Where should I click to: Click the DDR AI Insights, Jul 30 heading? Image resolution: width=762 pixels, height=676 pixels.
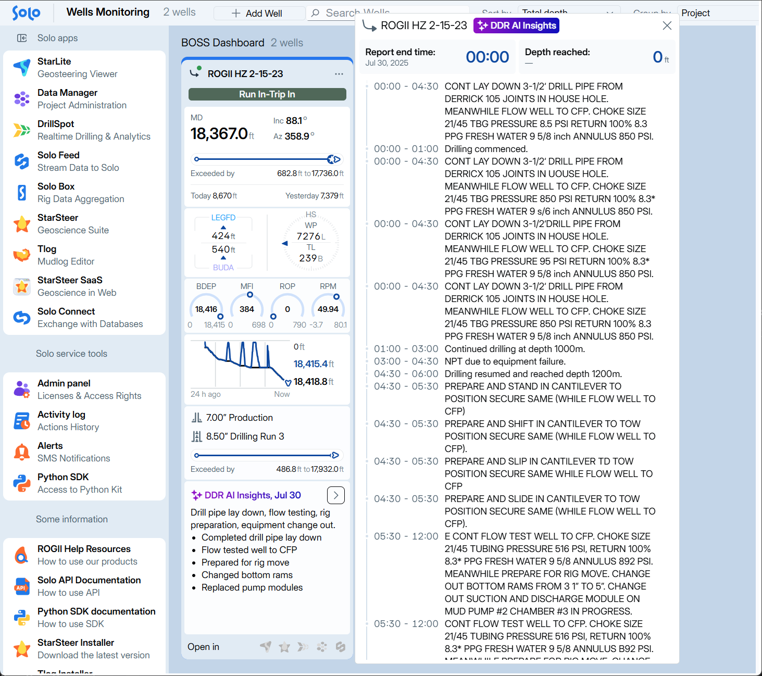253,495
